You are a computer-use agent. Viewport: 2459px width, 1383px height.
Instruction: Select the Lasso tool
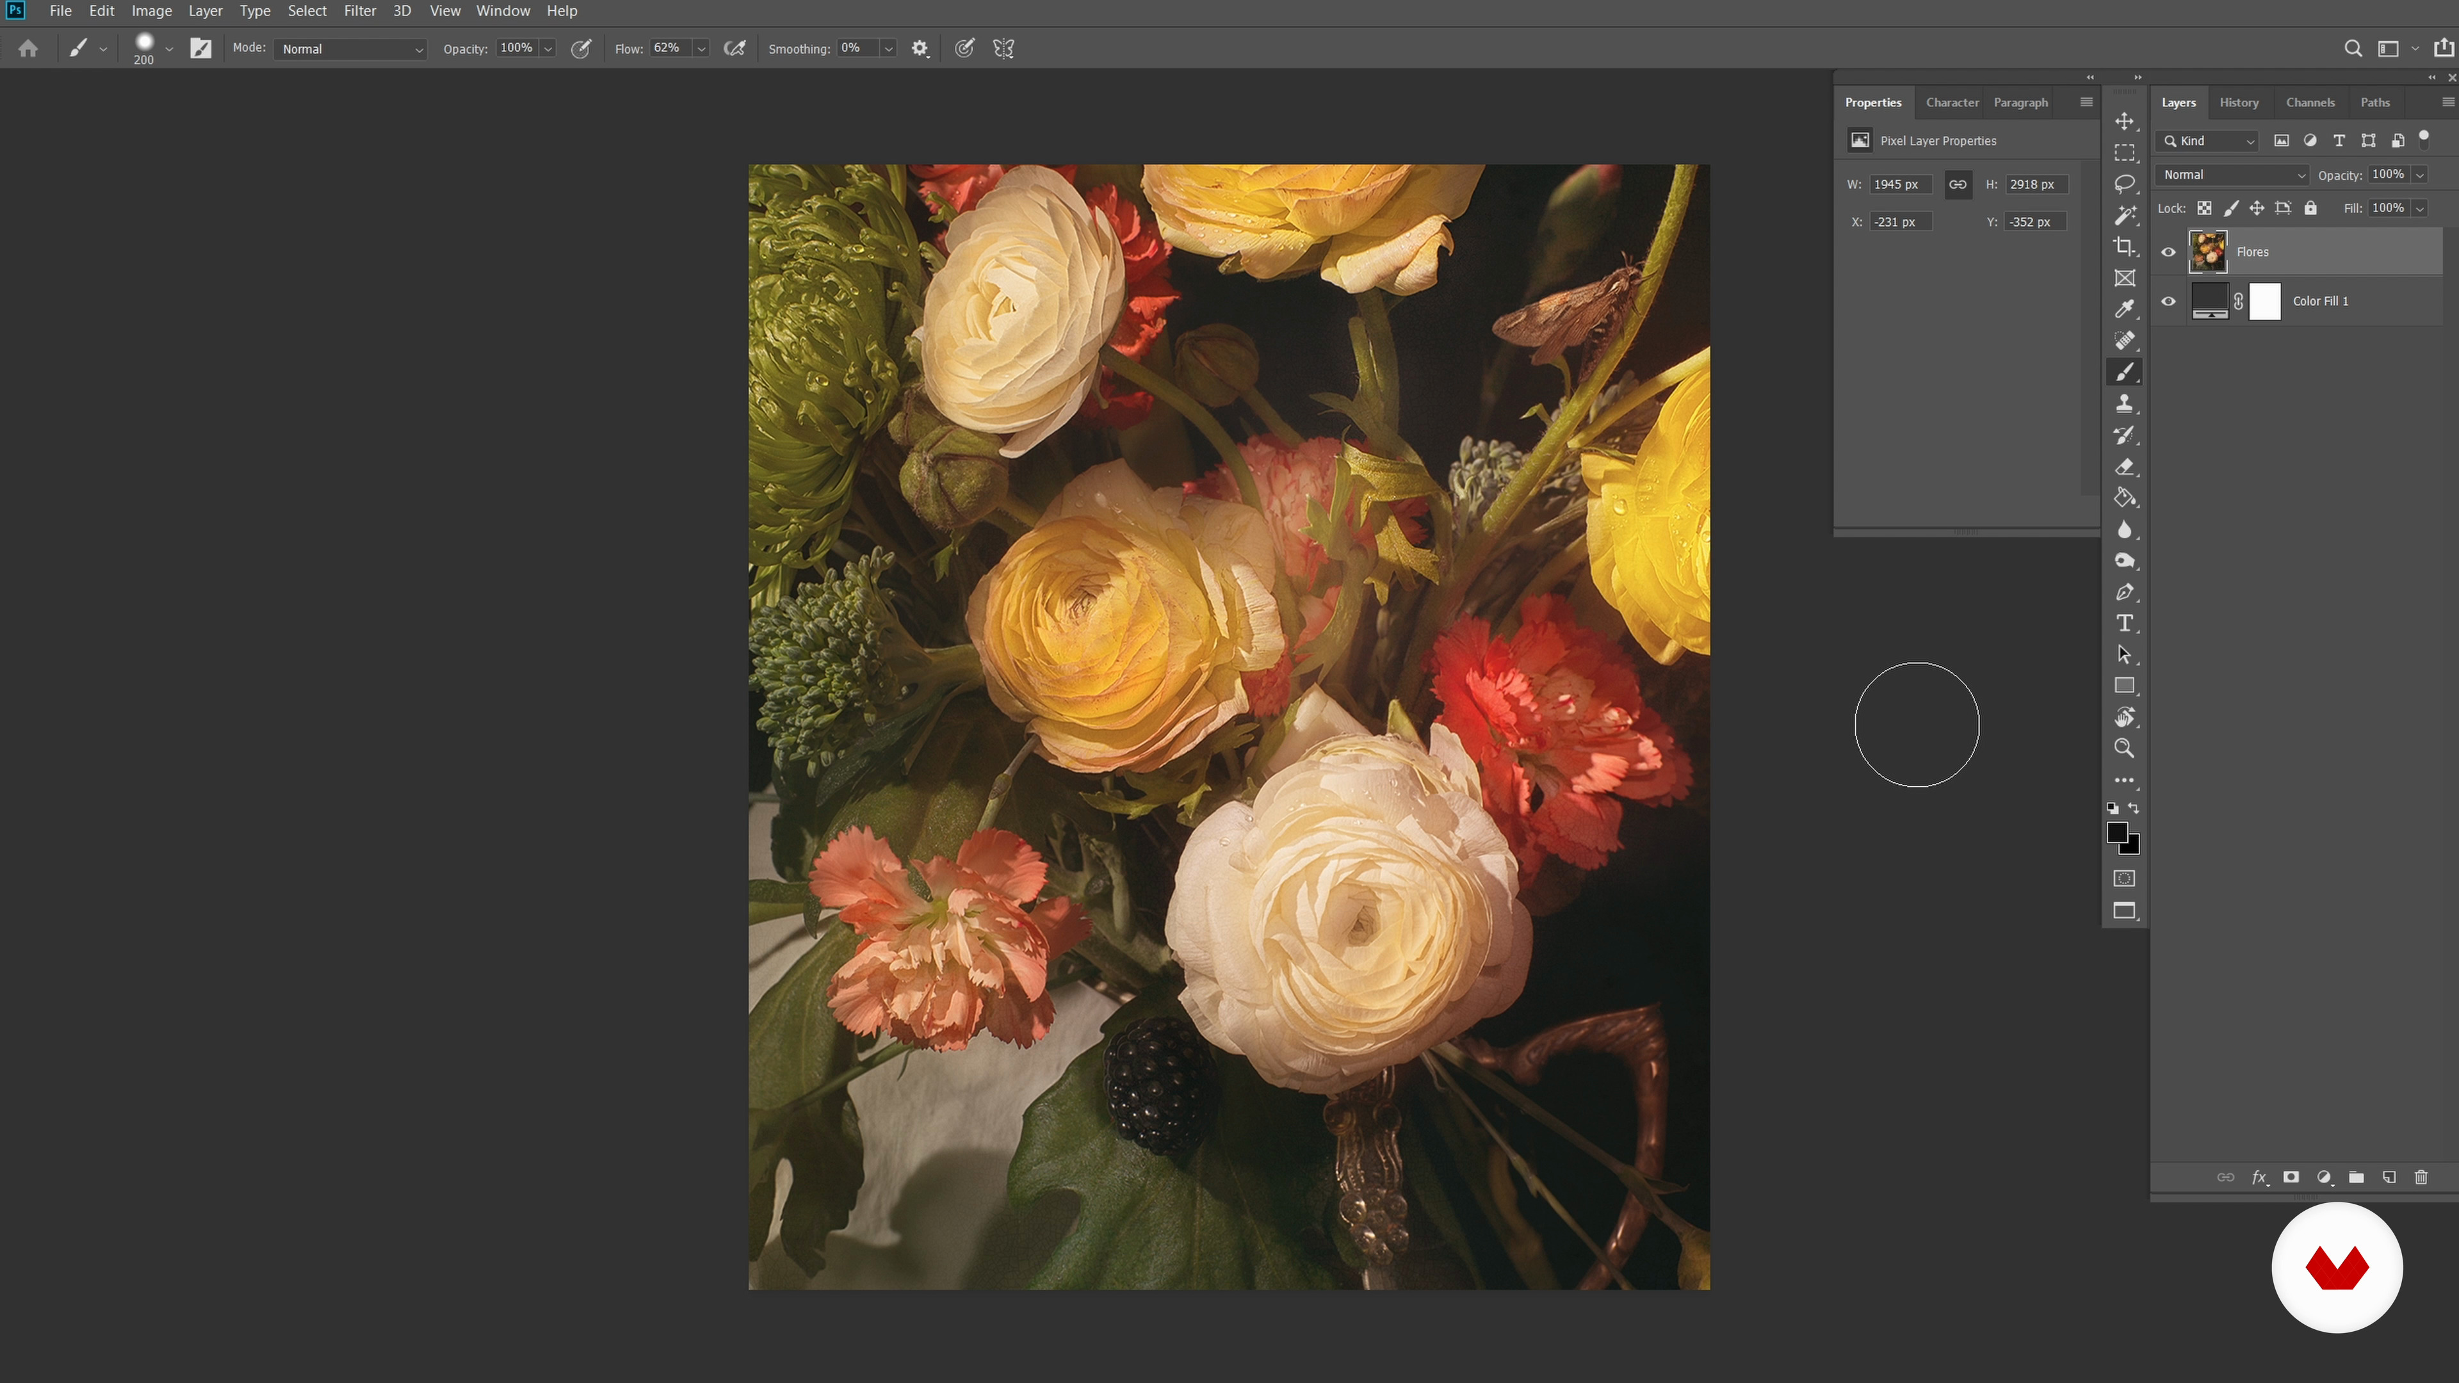[2124, 183]
